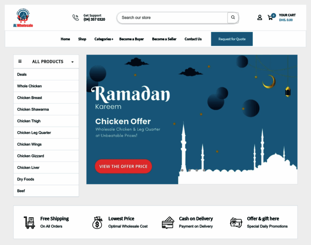Viewport: 311px width, 245px height.
Task: Click the Request for Quote button
Action: point(232,39)
